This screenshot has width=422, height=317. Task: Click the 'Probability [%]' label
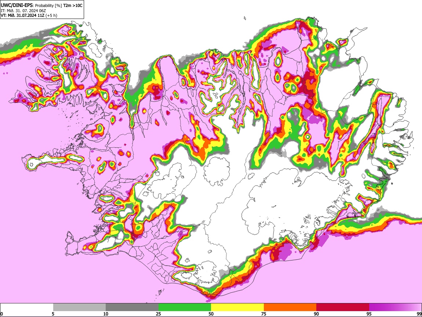[48, 6]
